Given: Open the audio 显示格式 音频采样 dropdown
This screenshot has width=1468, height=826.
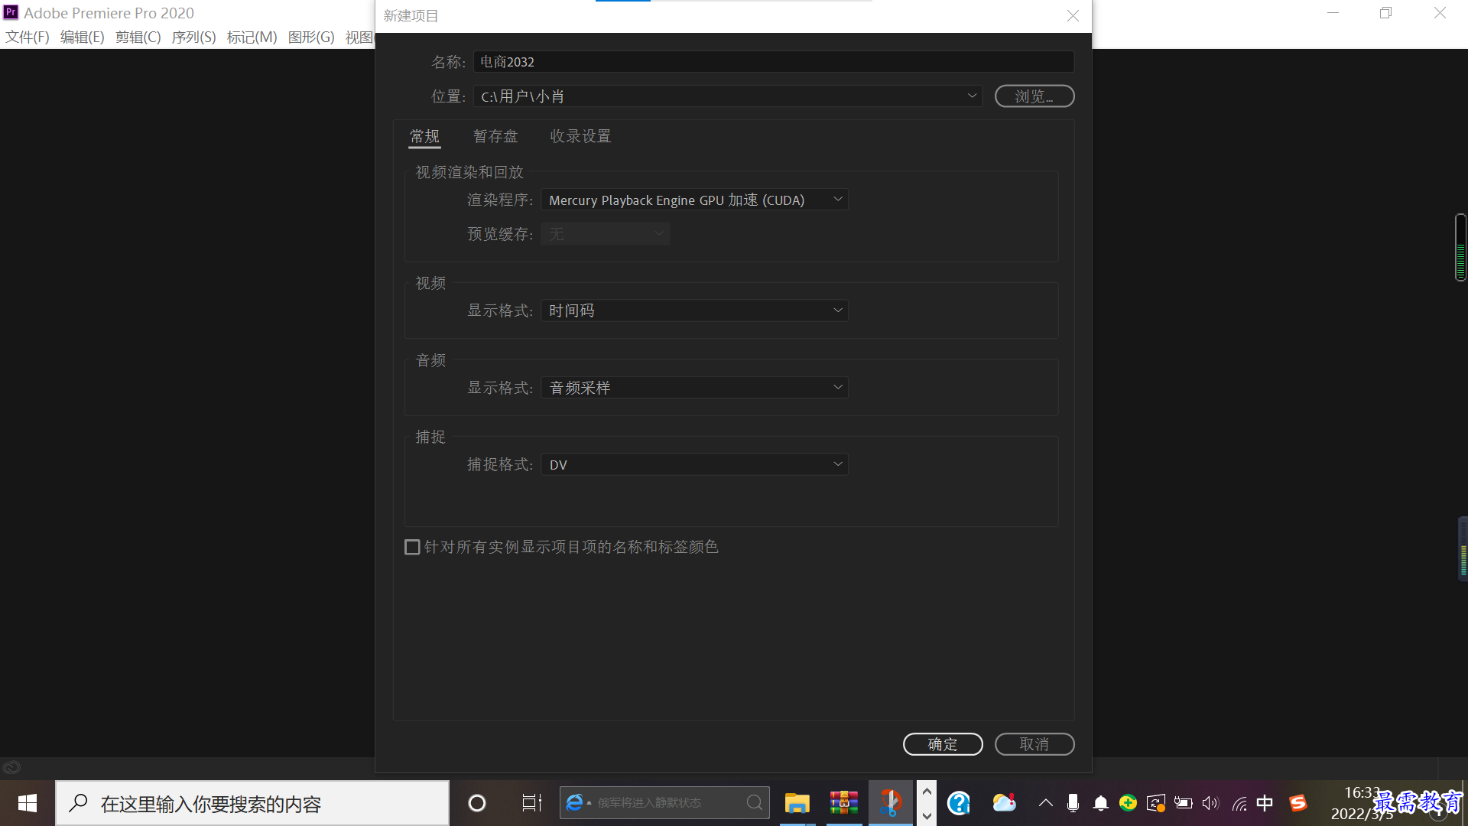Looking at the screenshot, I should coord(694,388).
